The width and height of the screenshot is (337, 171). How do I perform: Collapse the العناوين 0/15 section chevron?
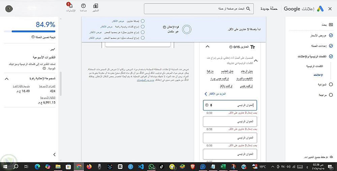click(207, 46)
